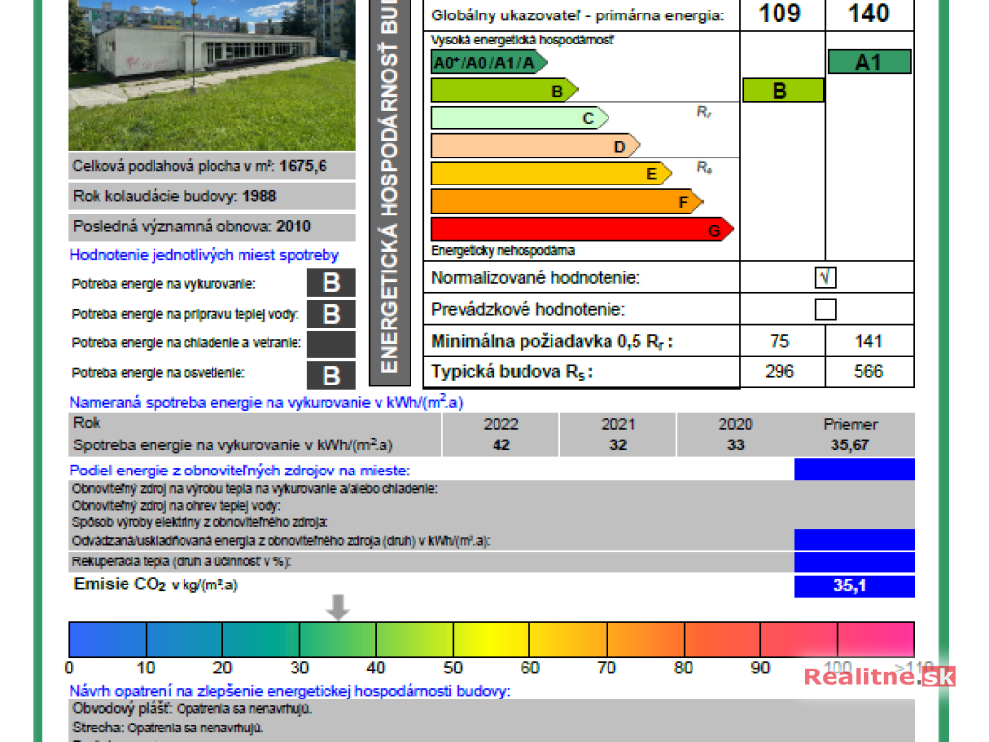The image size is (989, 742).
Task: Click the building photograph thumbnail
Action: [x=212, y=74]
